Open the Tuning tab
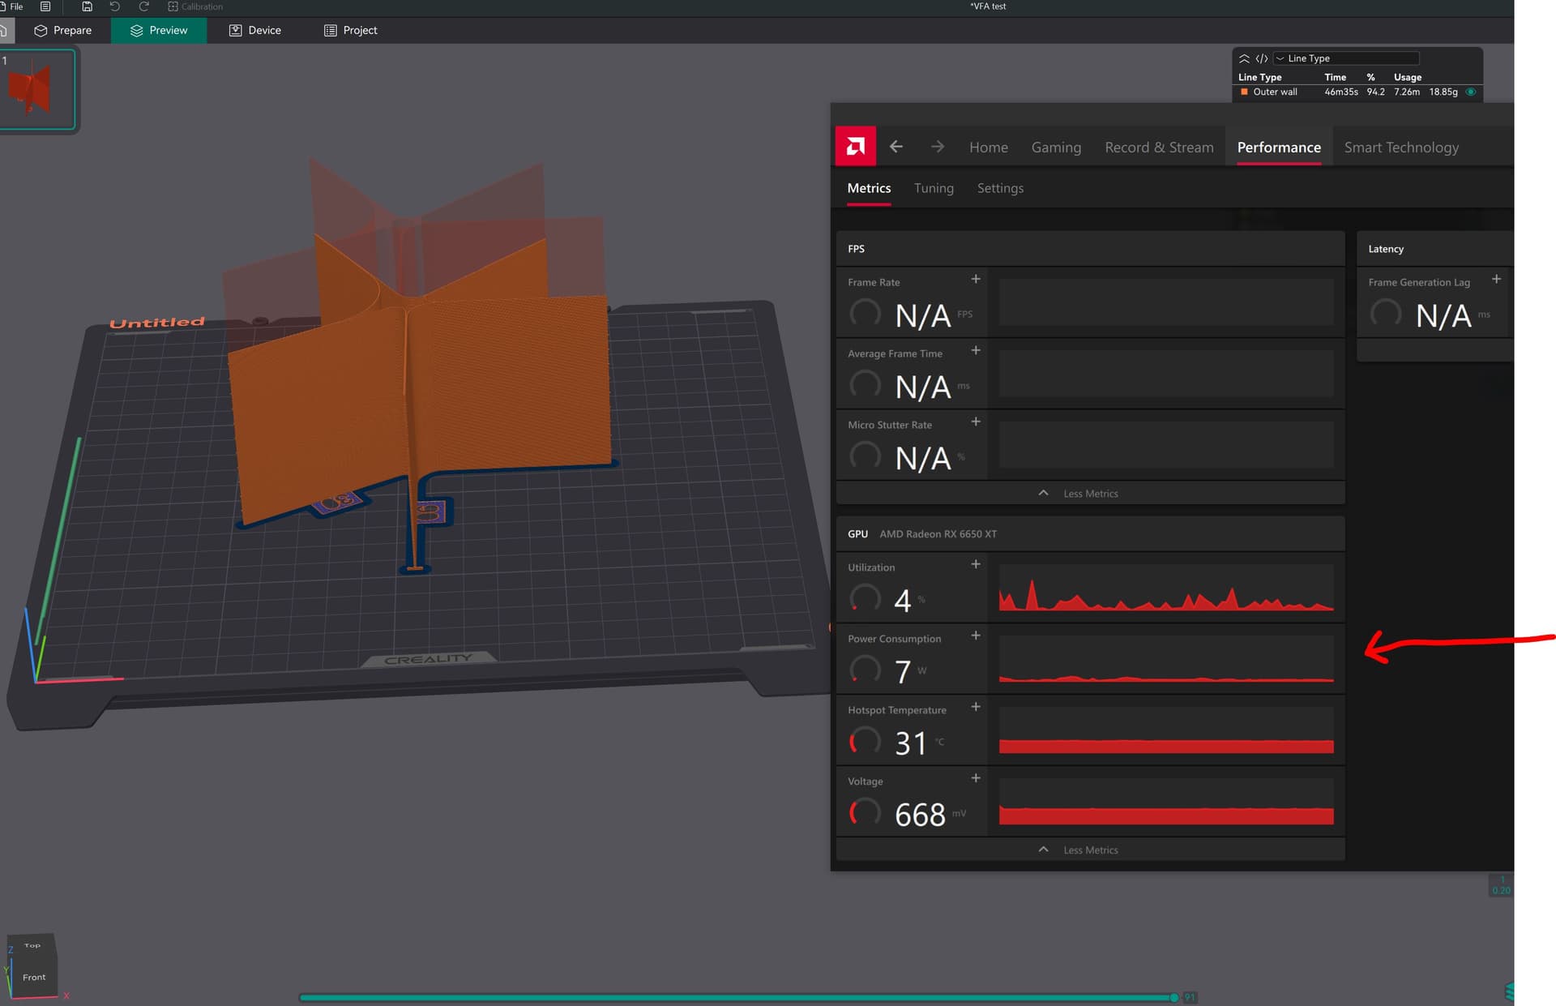This screenshot has height=1006, width=1556. click(x=934, y=188)
